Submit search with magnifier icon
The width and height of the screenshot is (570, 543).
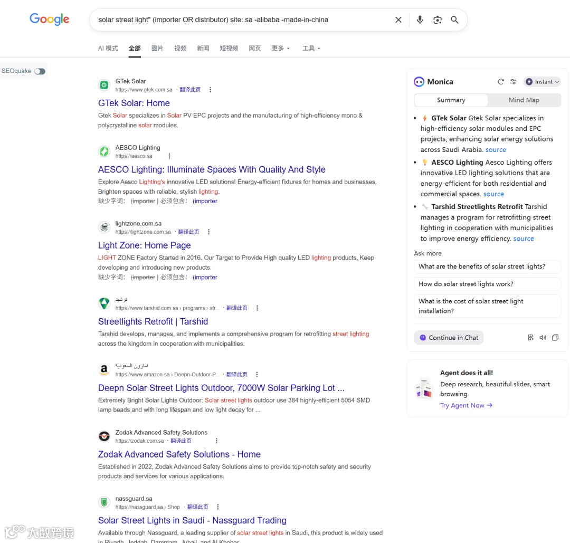454,20
